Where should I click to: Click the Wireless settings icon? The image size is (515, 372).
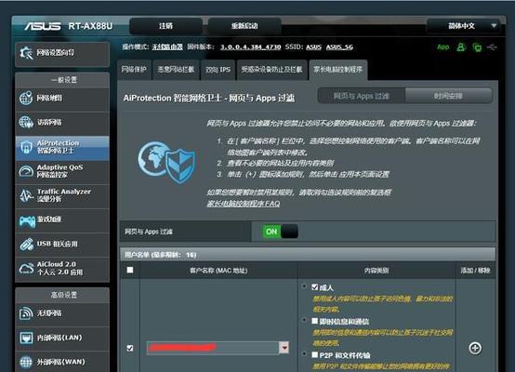coord(26,313)
